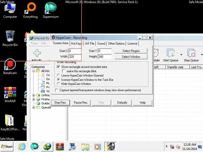Switch to the Sound tab

101,44
